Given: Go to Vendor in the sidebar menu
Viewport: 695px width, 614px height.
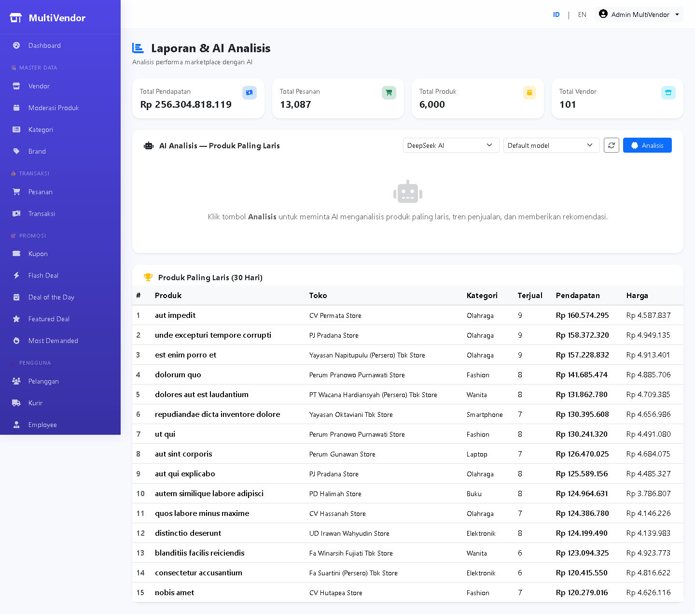Looking at the screenshot, I should [x=60, y=86].
